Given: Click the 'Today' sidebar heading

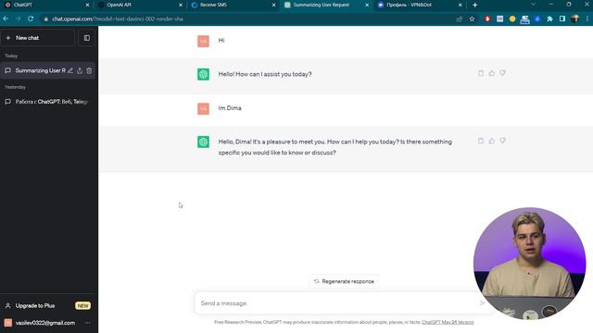Looking at the screenshot, I should point(11,55).
